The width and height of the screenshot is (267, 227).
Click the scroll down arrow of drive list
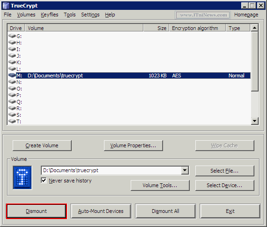[x=254, y=121]
